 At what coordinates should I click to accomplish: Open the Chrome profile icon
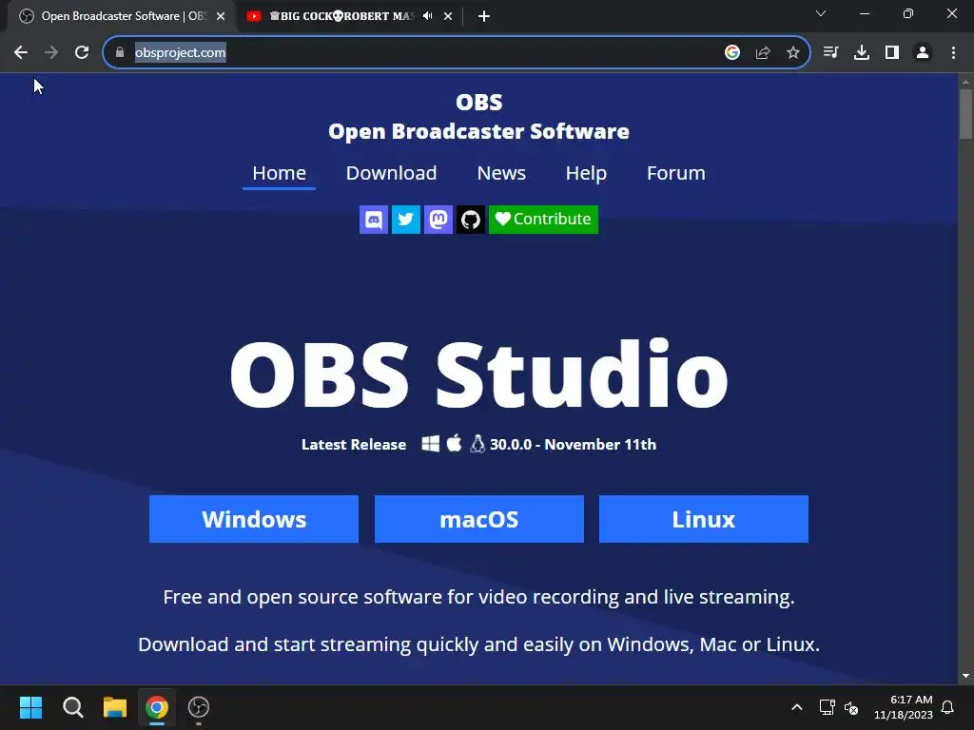tap(923, 53)
